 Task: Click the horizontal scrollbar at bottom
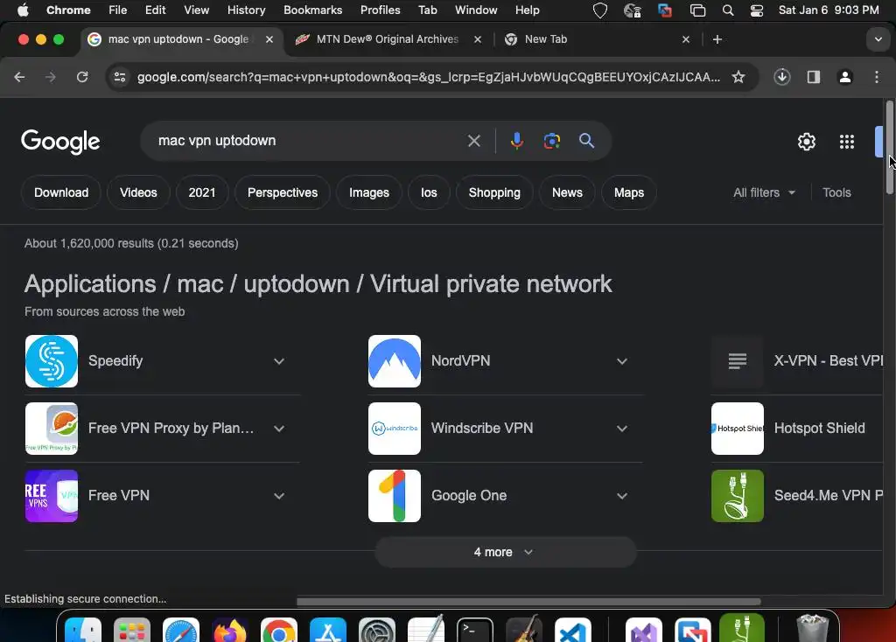[528, 602]
